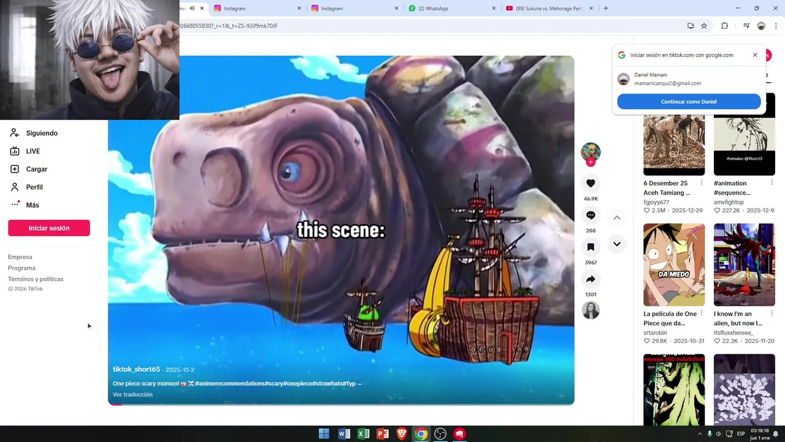Open the comments bubble showing 208
The width and height of the screenshot is (785, 442).
click(x=591, y=215)
